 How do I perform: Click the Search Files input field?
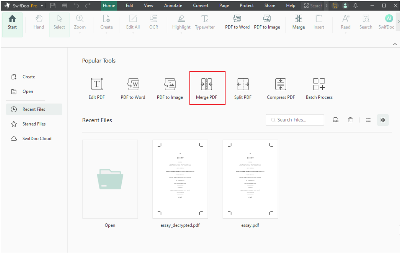coord(295,120)
